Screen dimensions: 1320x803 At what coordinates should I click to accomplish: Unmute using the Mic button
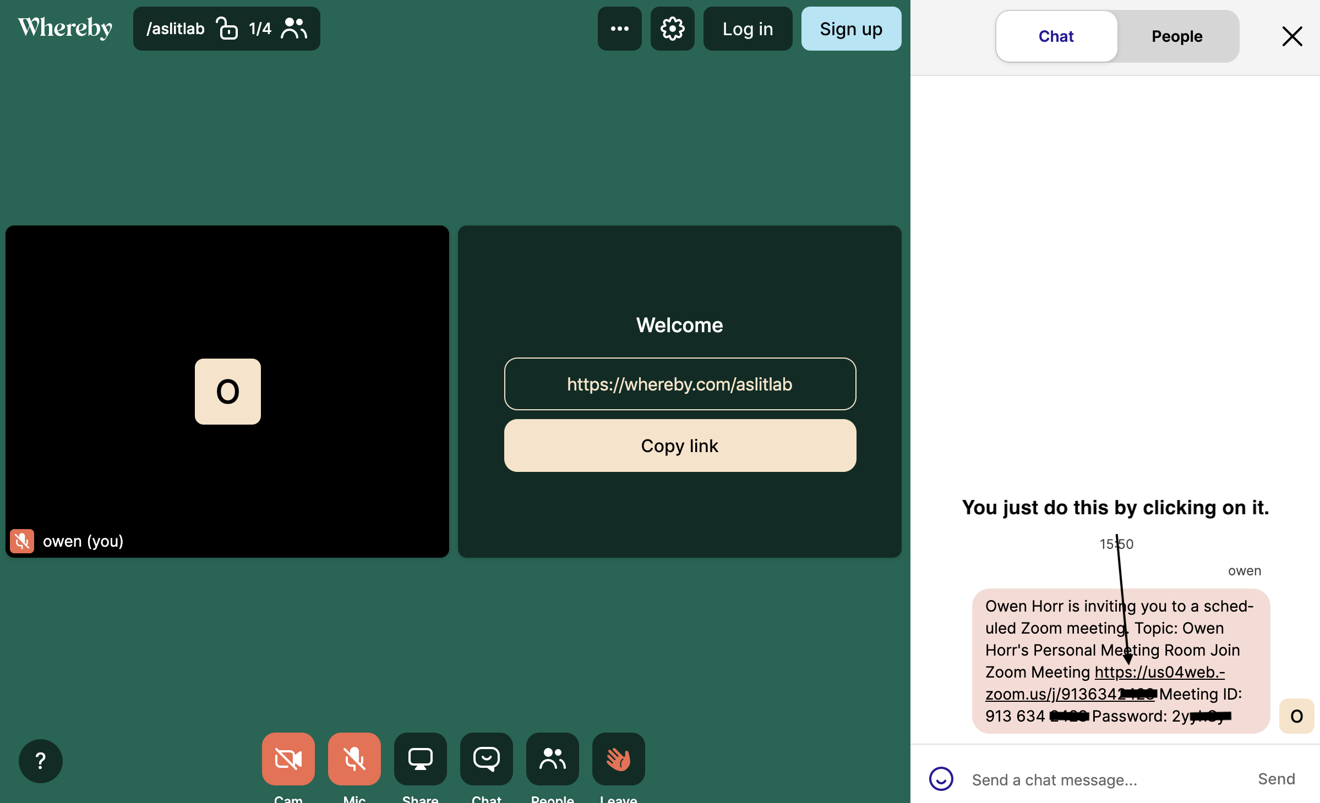354,759
